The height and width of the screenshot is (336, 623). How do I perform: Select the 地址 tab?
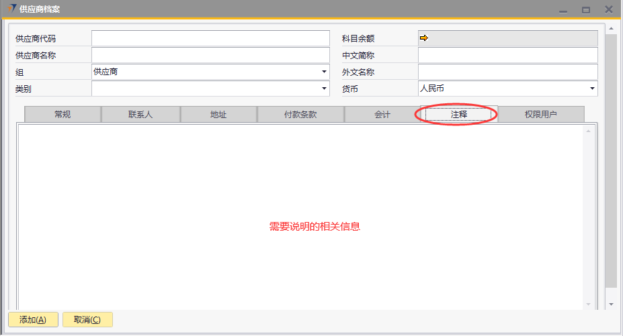[218, 115]
